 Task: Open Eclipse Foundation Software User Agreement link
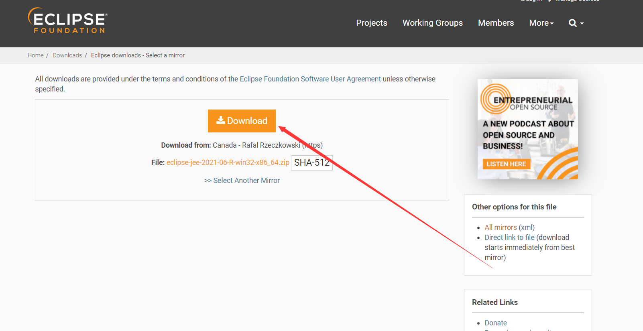coord(310,79)
